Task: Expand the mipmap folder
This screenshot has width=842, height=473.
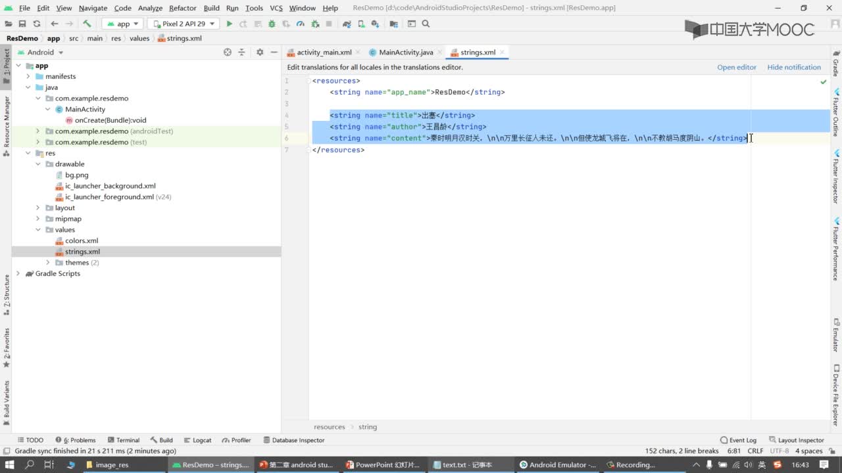Action: pyautogui.click(x=38, y=219)
